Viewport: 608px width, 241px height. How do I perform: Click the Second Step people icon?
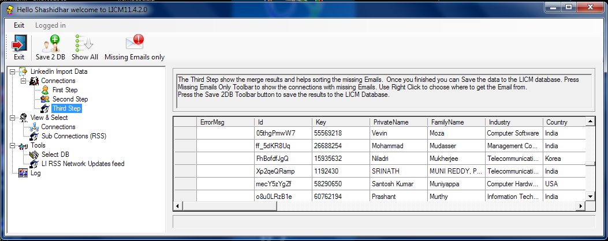pyautogui.click(x=46, y=99)
